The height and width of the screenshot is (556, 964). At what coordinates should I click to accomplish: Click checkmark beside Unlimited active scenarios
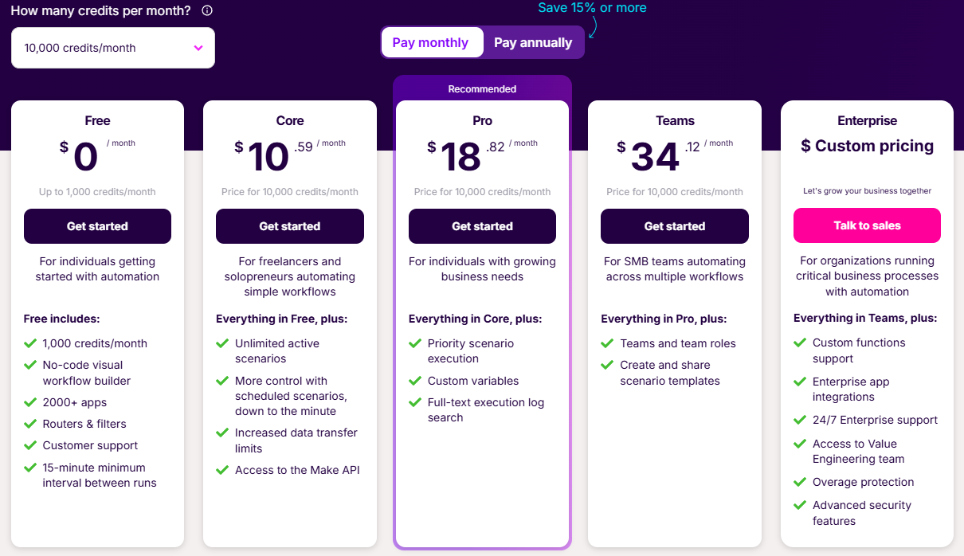point(222,343)
